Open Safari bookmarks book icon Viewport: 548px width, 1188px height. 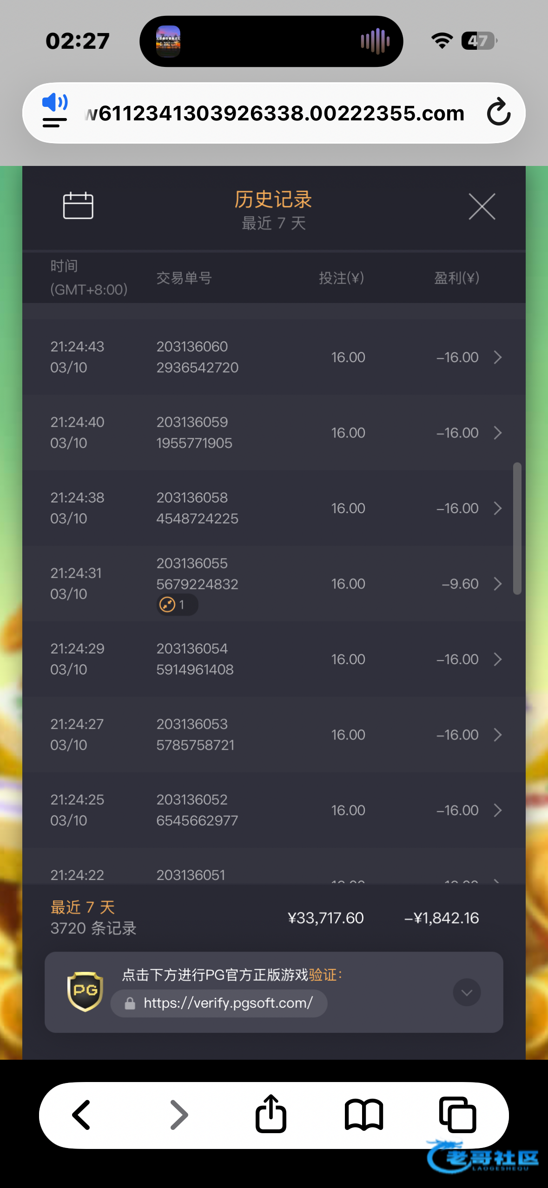(x=364, y=1115)
